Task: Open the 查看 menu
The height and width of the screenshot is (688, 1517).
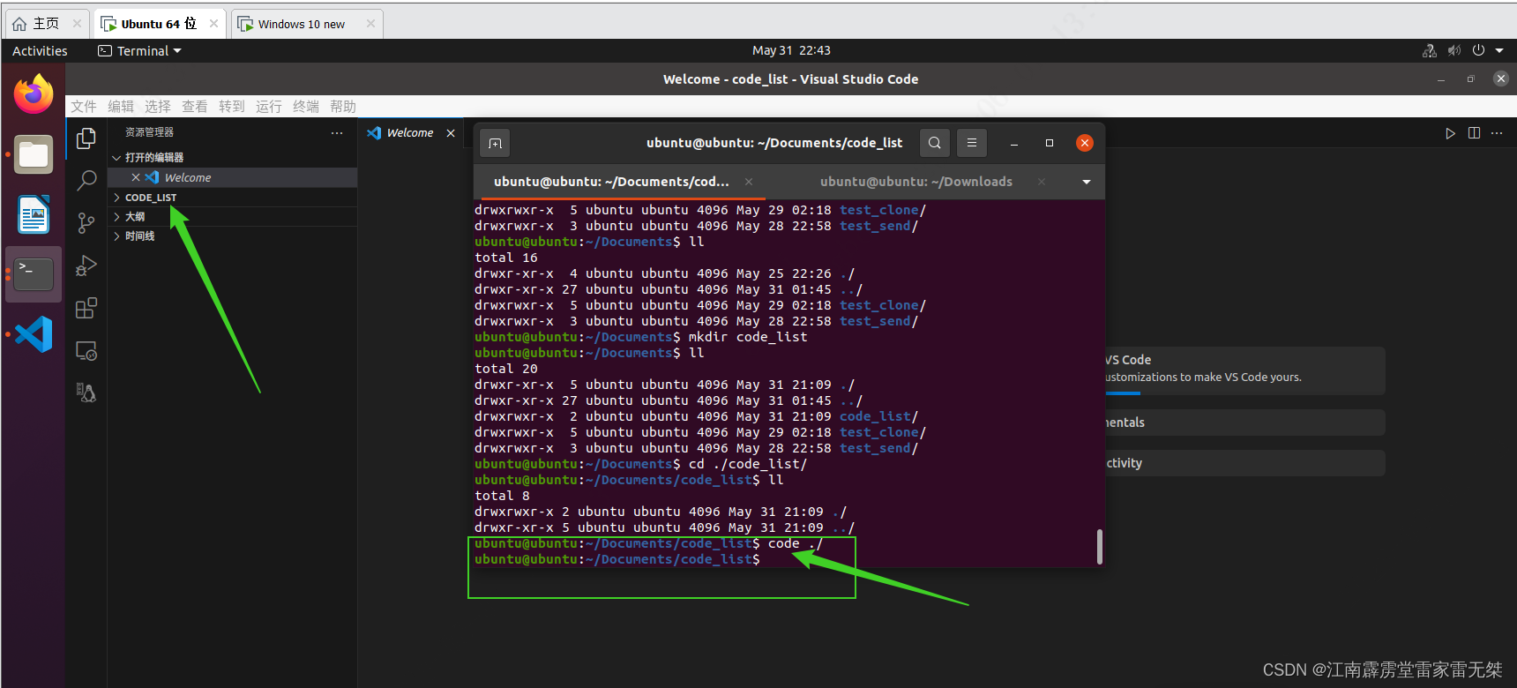Action: point(195,107)
